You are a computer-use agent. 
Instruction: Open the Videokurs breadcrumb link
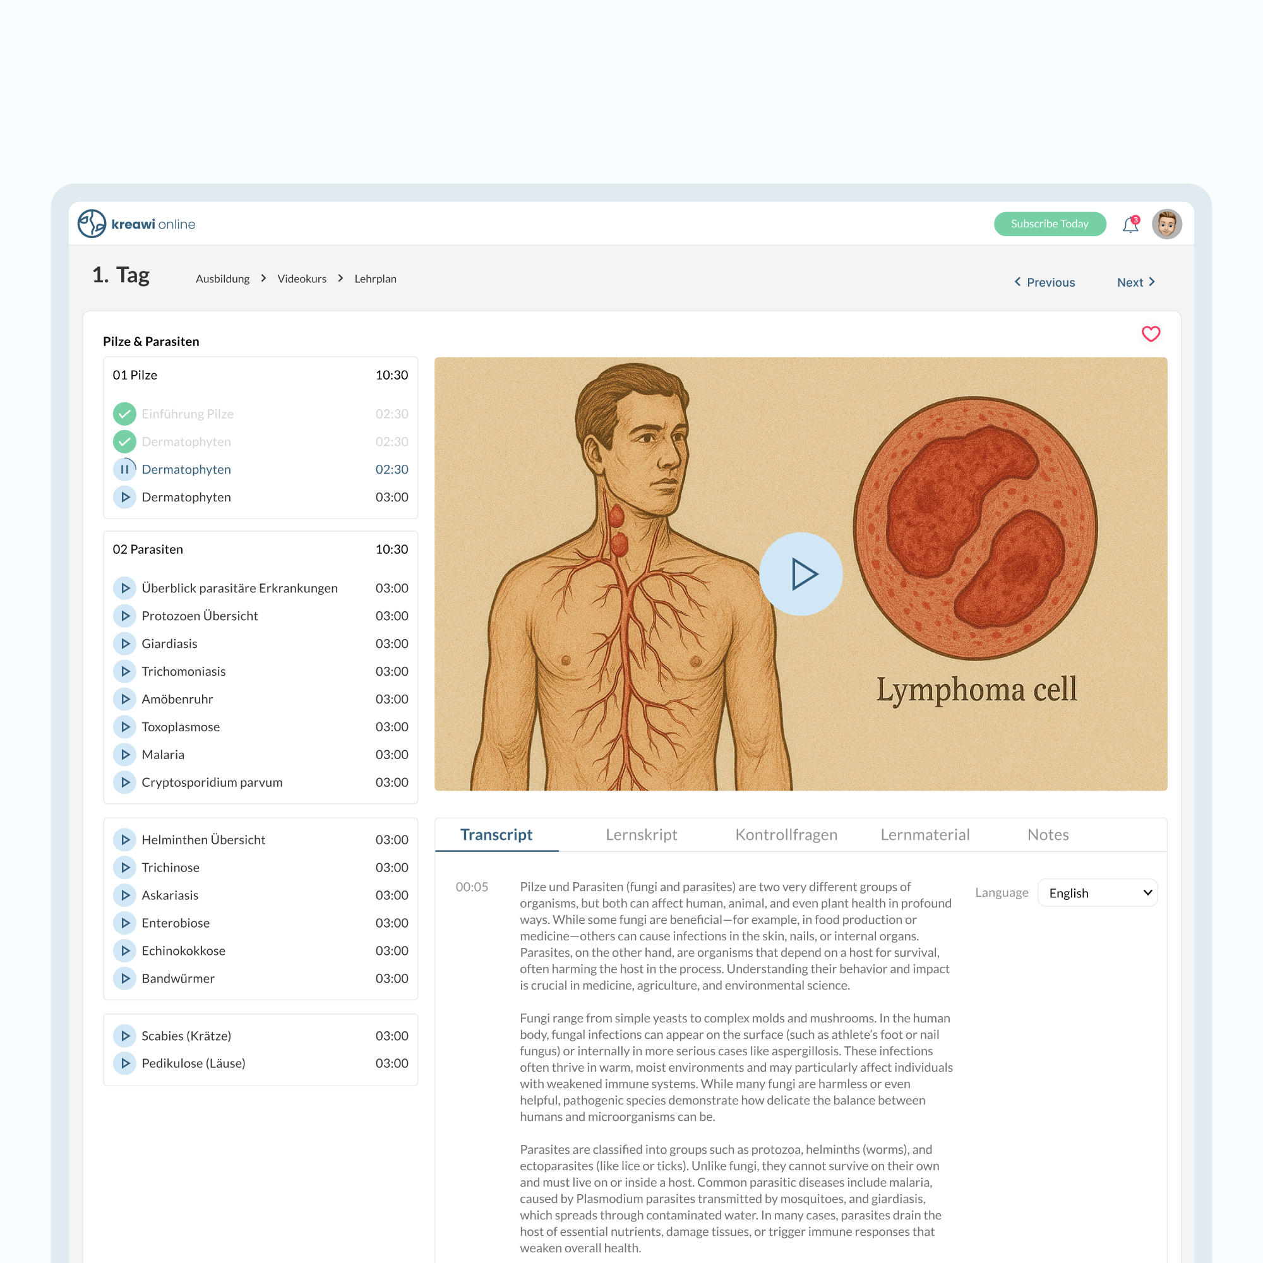coord(301,279)
